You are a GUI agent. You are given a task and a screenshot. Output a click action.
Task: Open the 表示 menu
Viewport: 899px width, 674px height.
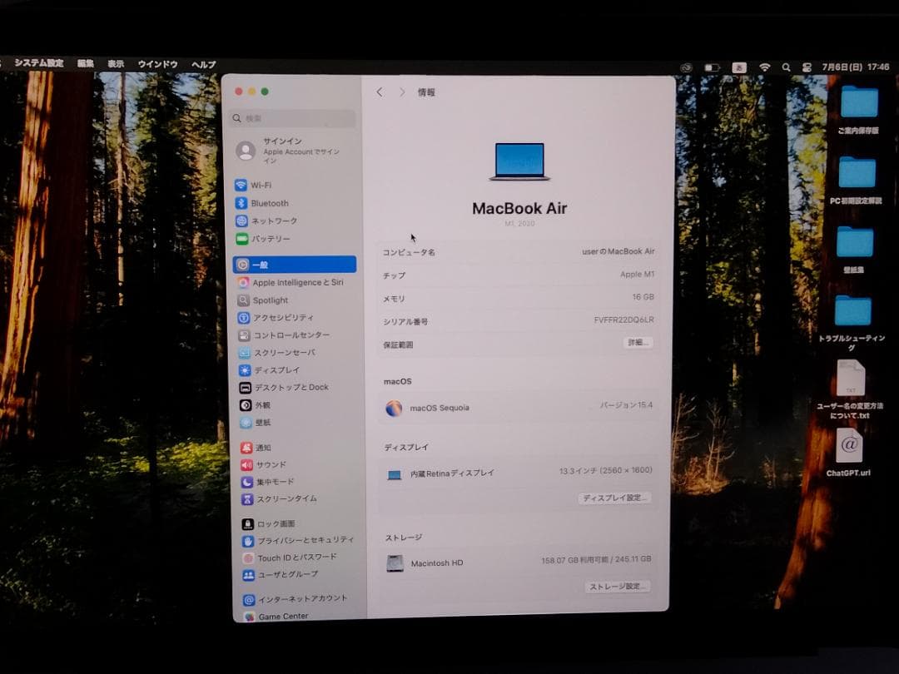click(116, 63)
